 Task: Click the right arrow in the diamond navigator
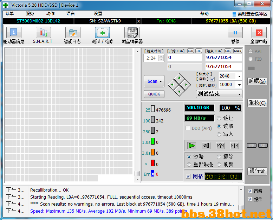coord(186,85)
